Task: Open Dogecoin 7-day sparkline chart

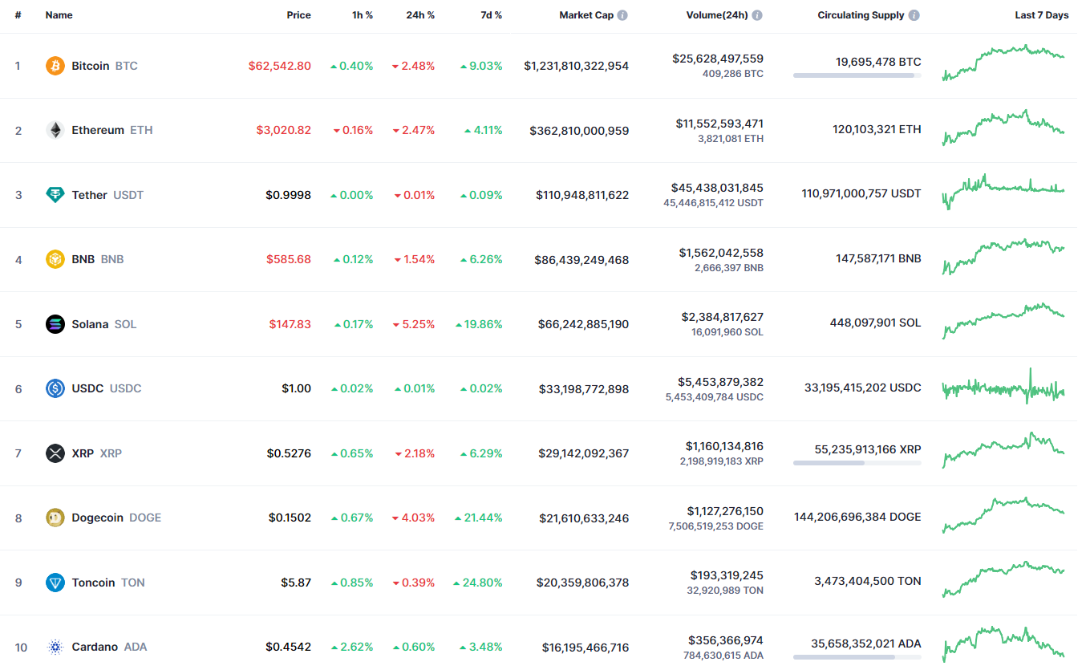Action: coord(1003,515)
